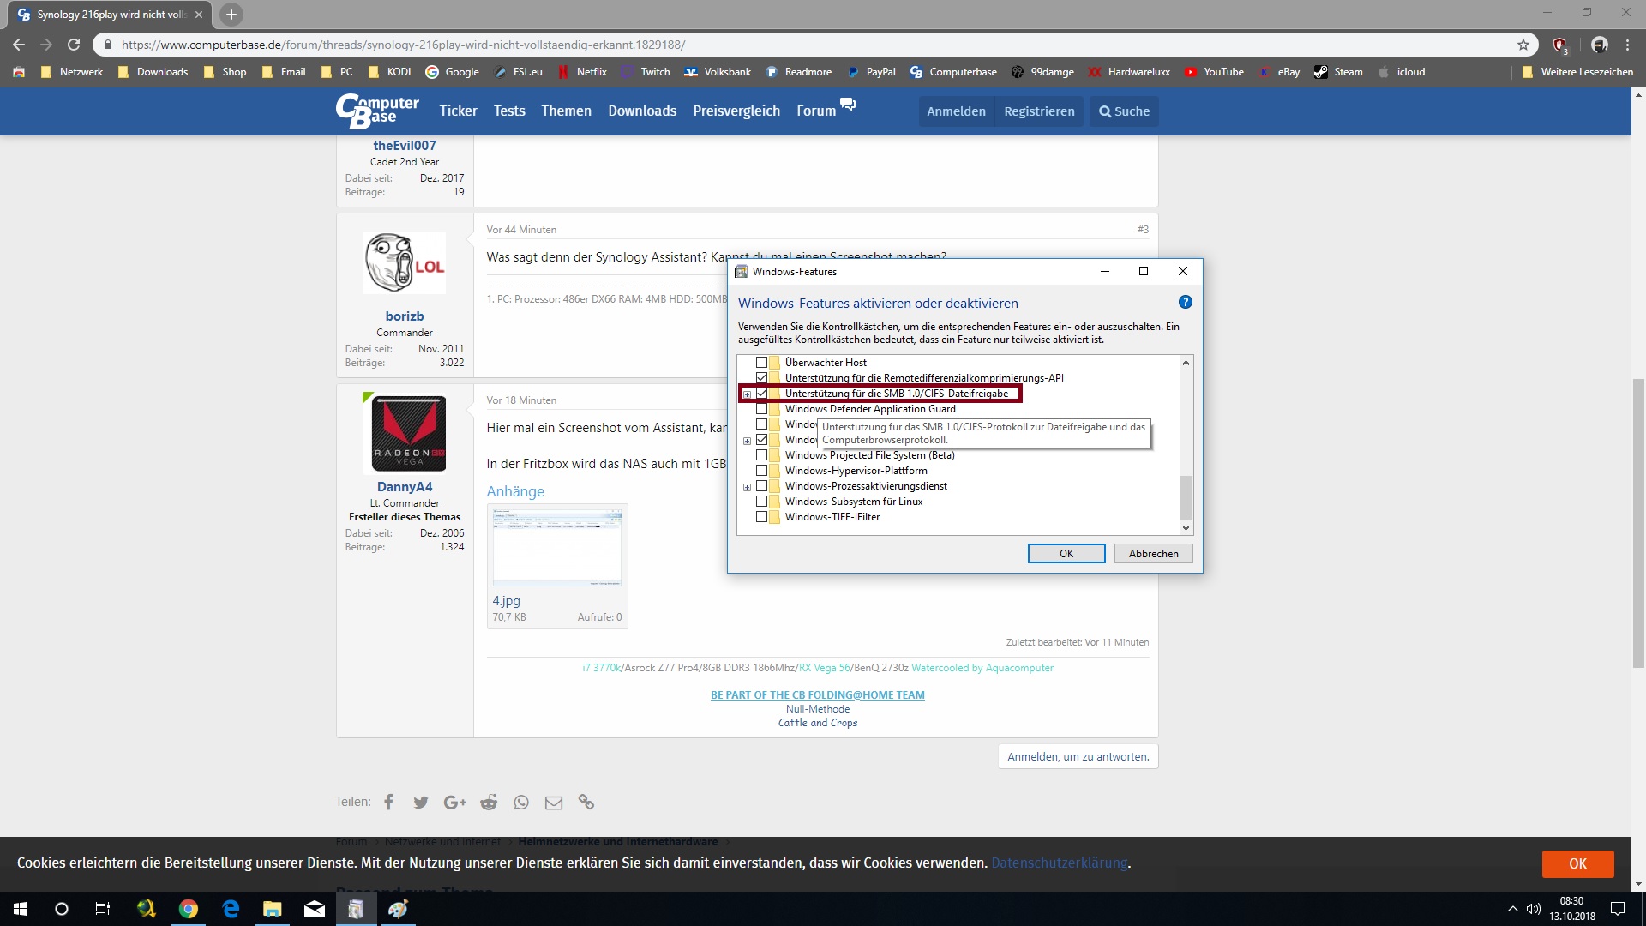The image size is (1646, 926).
Task: Open the Ticker menu item
Action: (x=459, y=111)
